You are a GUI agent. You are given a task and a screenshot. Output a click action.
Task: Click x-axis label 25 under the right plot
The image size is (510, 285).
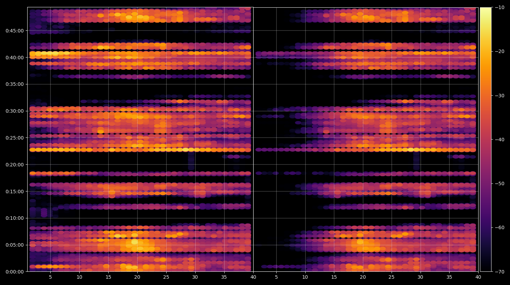[392, 277]
